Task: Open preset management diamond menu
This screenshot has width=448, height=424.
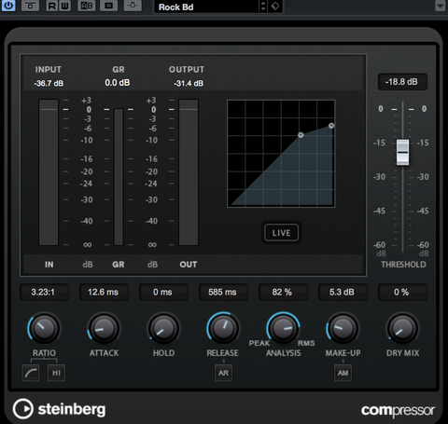Action: coord(275,7)
